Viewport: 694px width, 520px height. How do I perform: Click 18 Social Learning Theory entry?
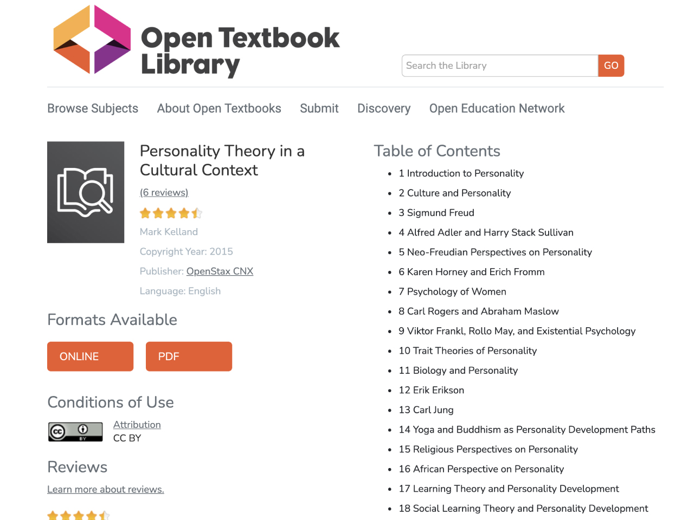click(x=523, y=508)
